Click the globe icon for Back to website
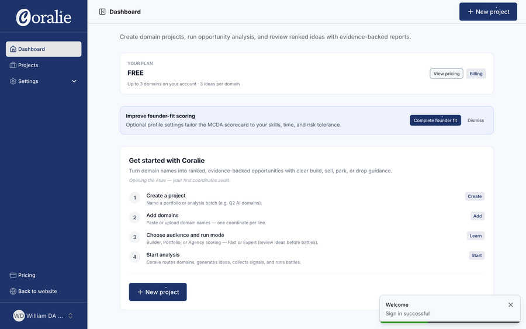 [13, 291]
